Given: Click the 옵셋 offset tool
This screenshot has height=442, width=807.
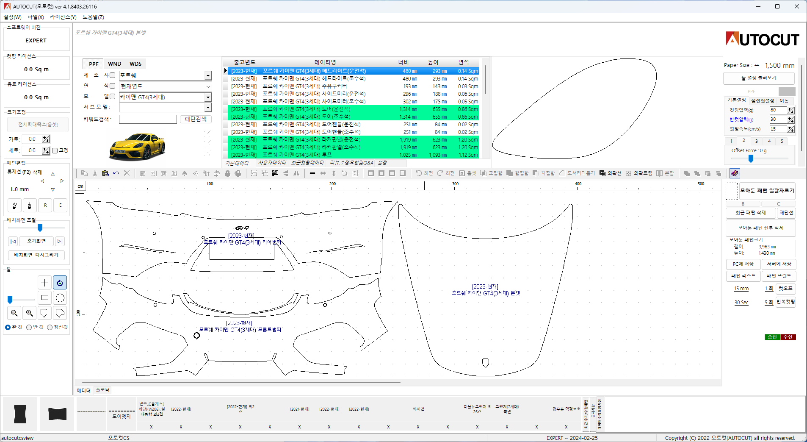Looking at the screenshot, I should point(467,173).
